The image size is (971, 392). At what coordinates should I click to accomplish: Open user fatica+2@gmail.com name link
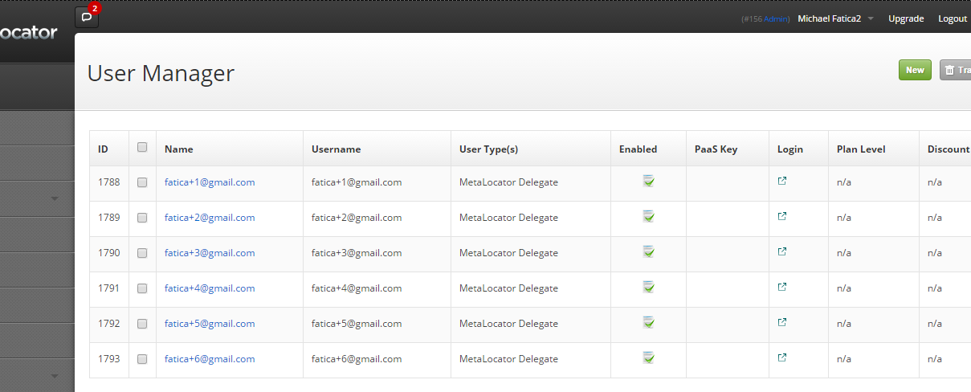[x=210, y=218]
